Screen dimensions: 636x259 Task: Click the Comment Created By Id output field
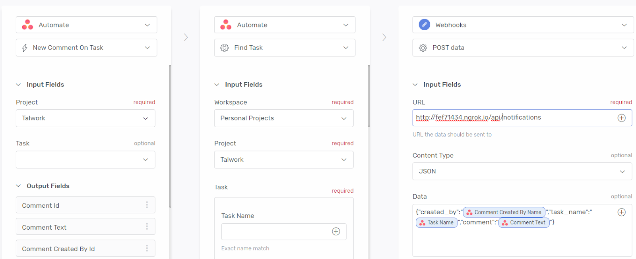85,248
